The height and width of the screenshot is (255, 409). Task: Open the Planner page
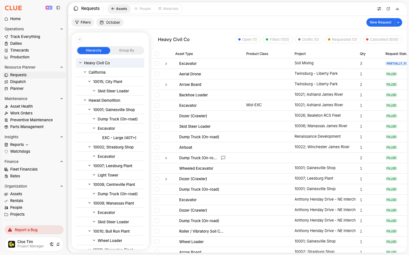[17, 88]
